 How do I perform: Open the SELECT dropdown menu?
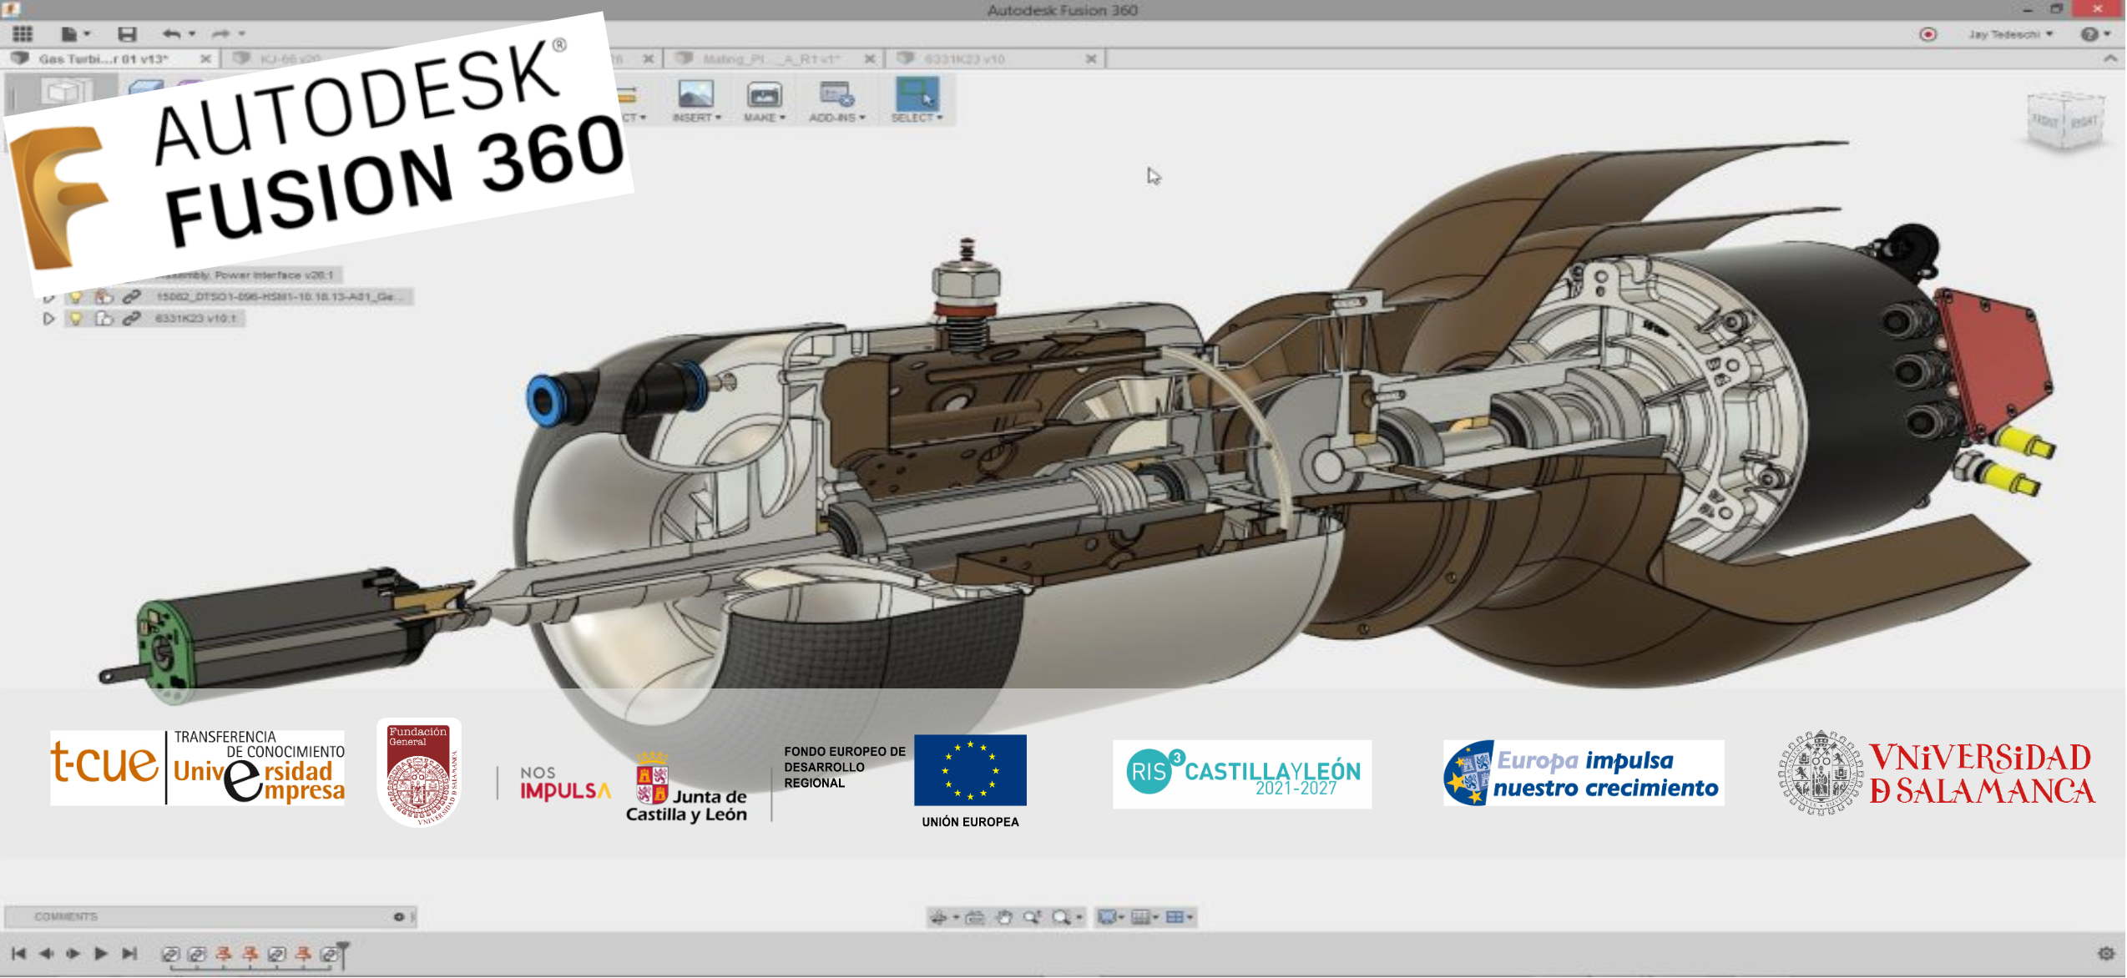coord(940,118)
